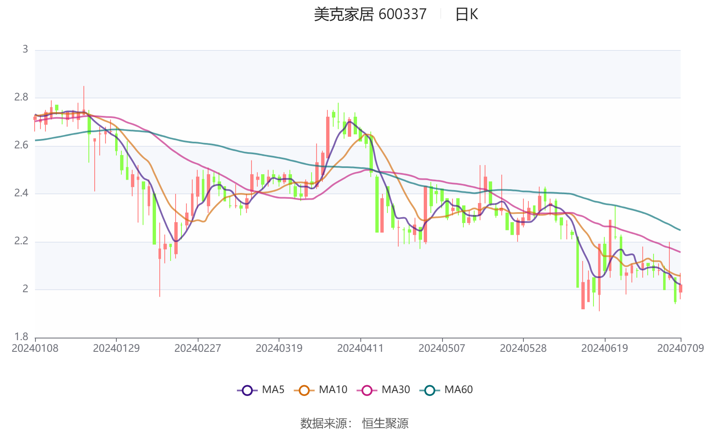Click x-axis date label 20240227
Image resolution: width=709 pixels, height=431 pixels.
click(x=198, y=348)
